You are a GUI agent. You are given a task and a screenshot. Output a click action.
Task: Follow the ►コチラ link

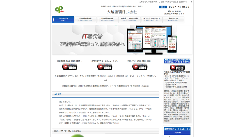tap(145, 86)
